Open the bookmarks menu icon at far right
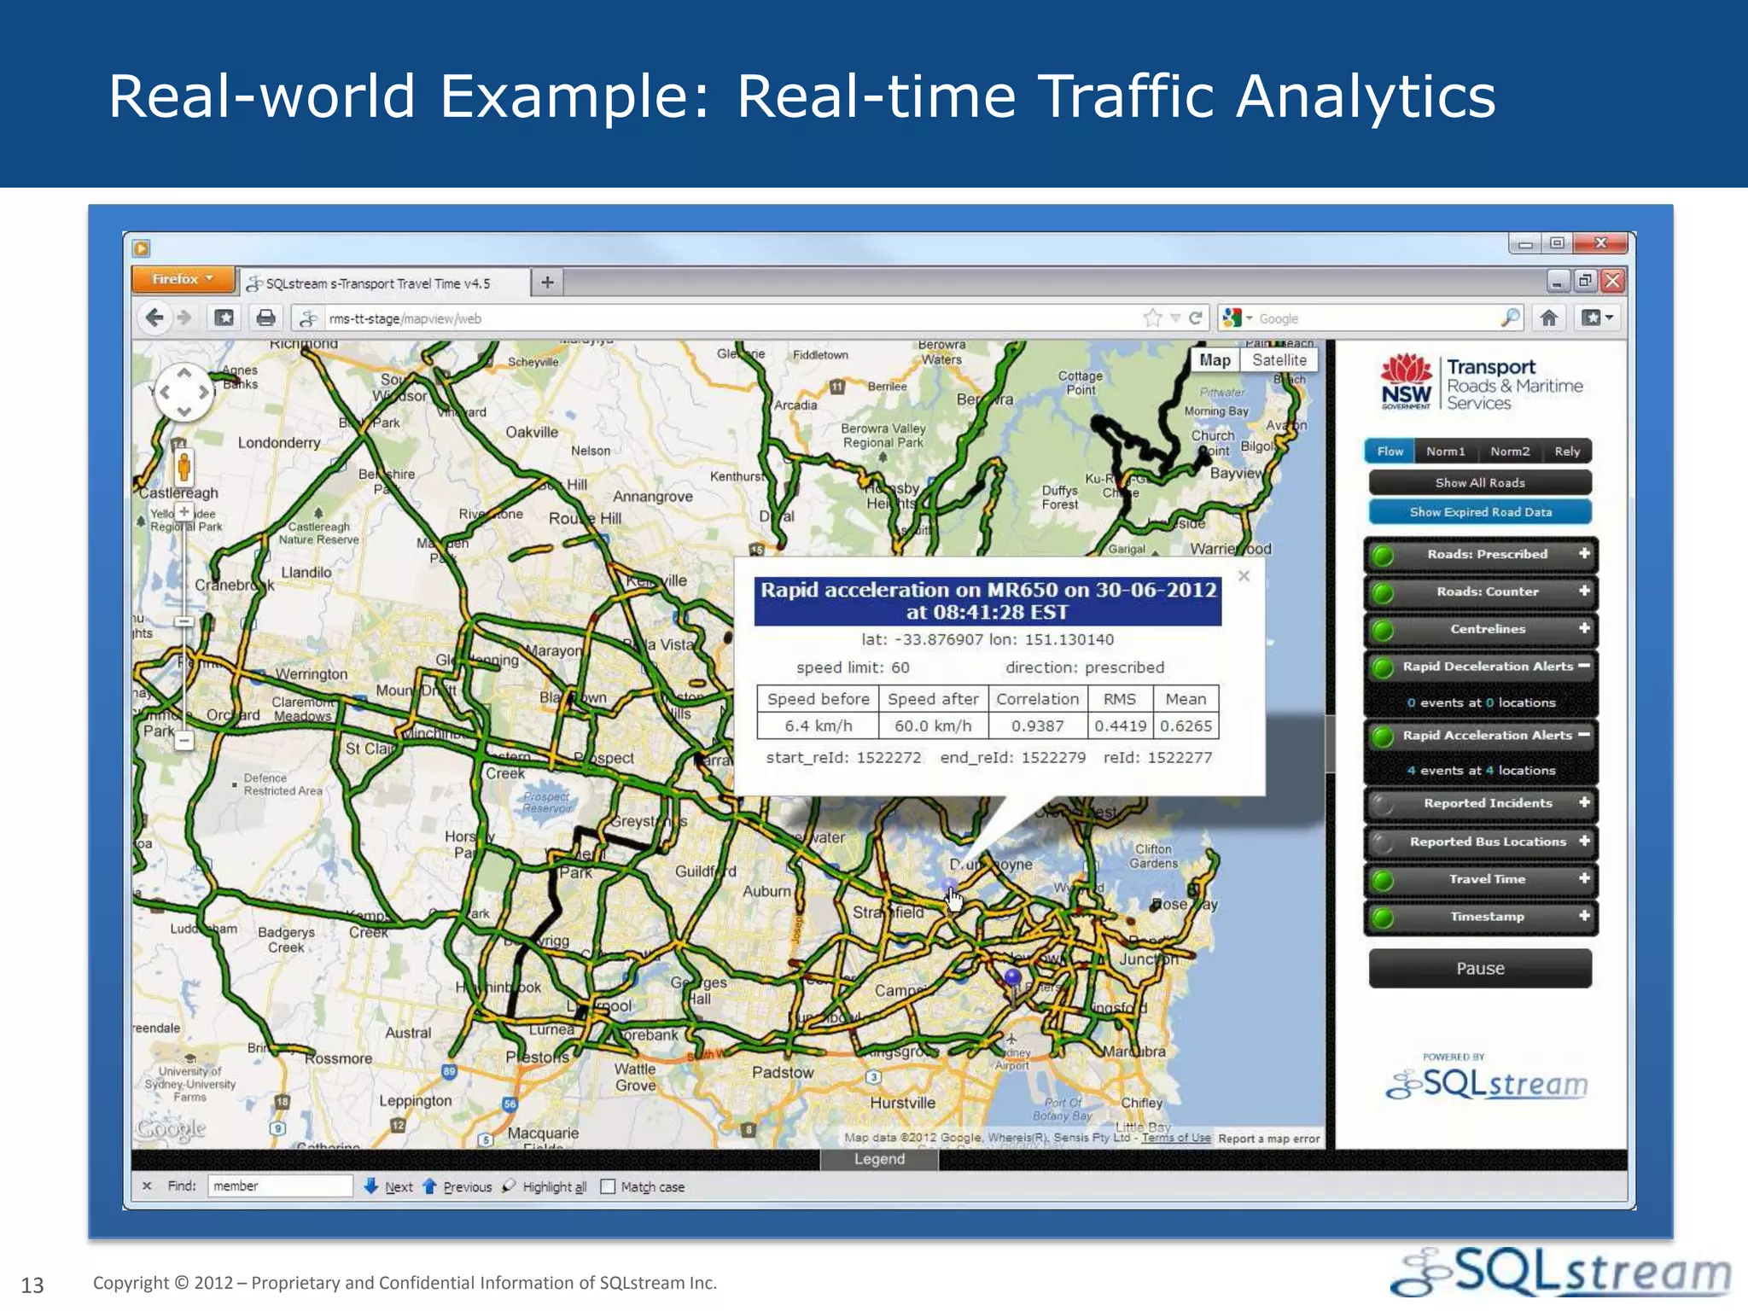Image resolution: width=1748 pixels, height=1311 pixels. pyautogui.click(x=1597, y=318)
